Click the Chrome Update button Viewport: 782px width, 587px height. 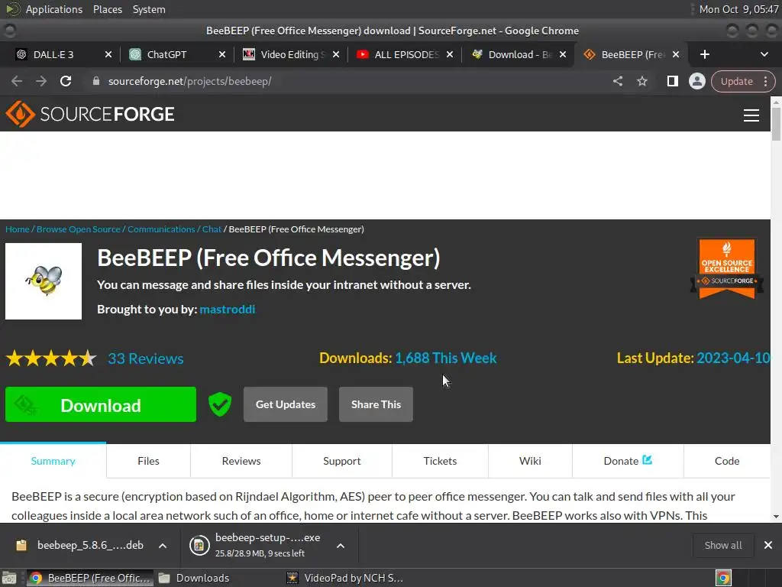[x=736, y=81]
